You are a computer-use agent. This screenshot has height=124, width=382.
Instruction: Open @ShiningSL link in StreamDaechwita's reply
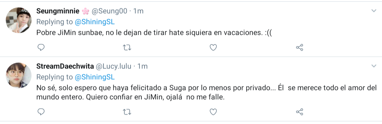95,77
